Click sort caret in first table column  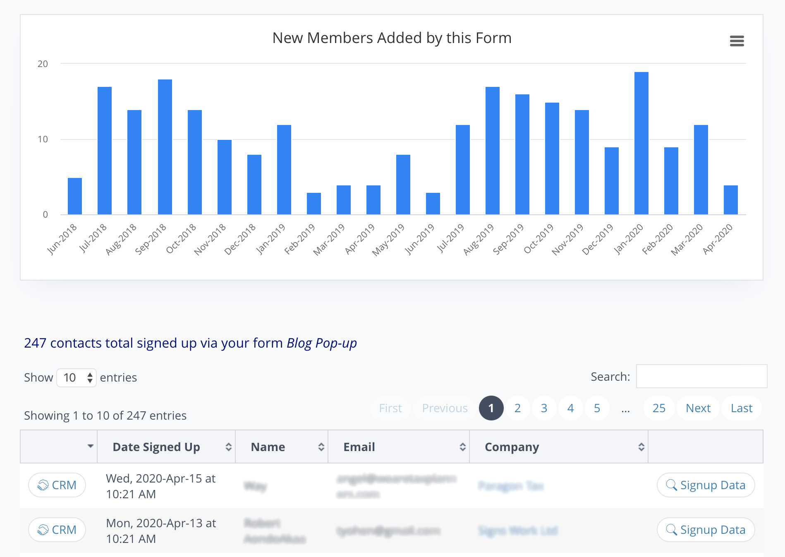tap(90, 446)
